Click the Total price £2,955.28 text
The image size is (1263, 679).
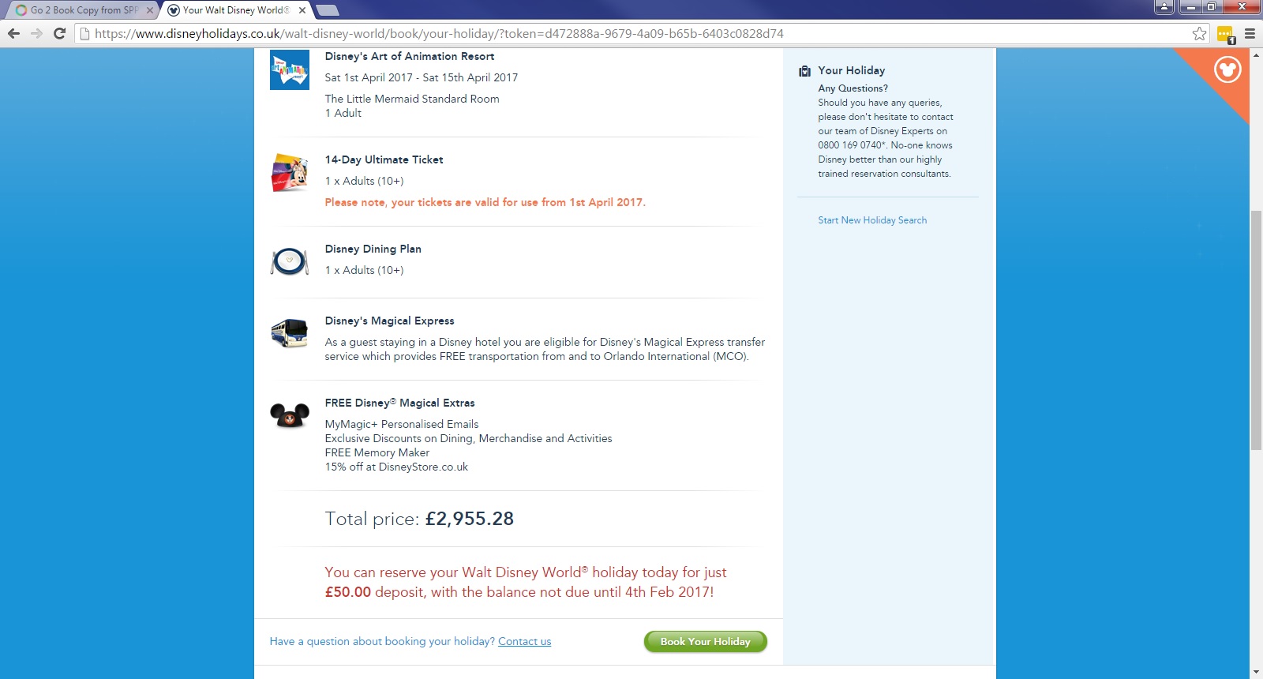(420, 519)
